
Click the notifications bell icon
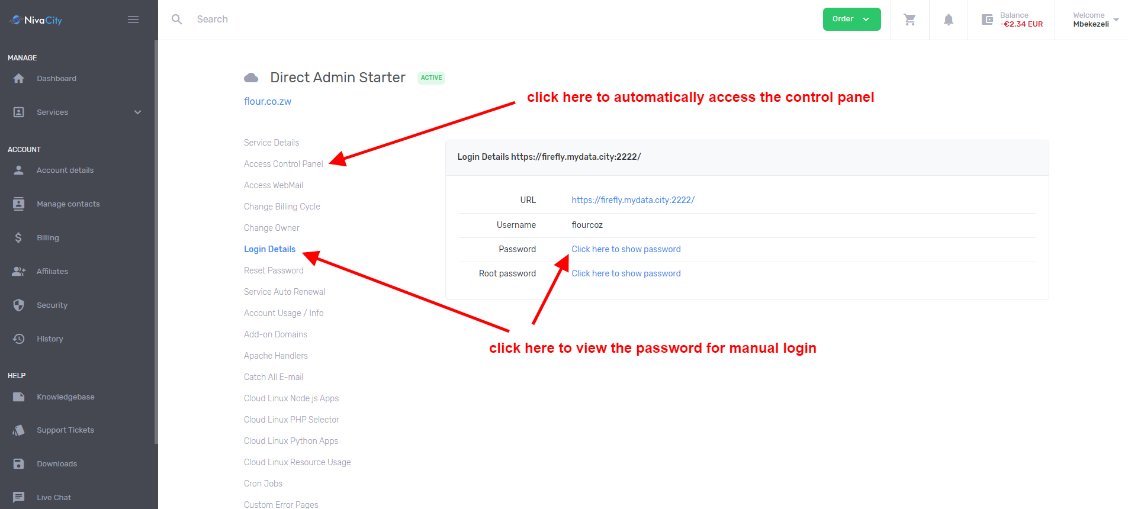948,20
